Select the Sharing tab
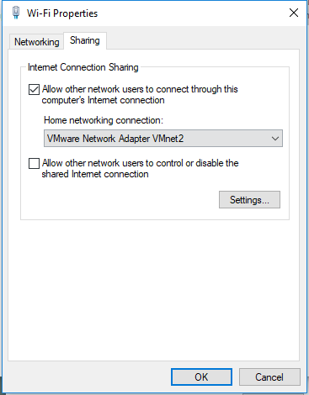Viewport: 309px width, 395px height. pyautogui.click(x=85, y=40)
